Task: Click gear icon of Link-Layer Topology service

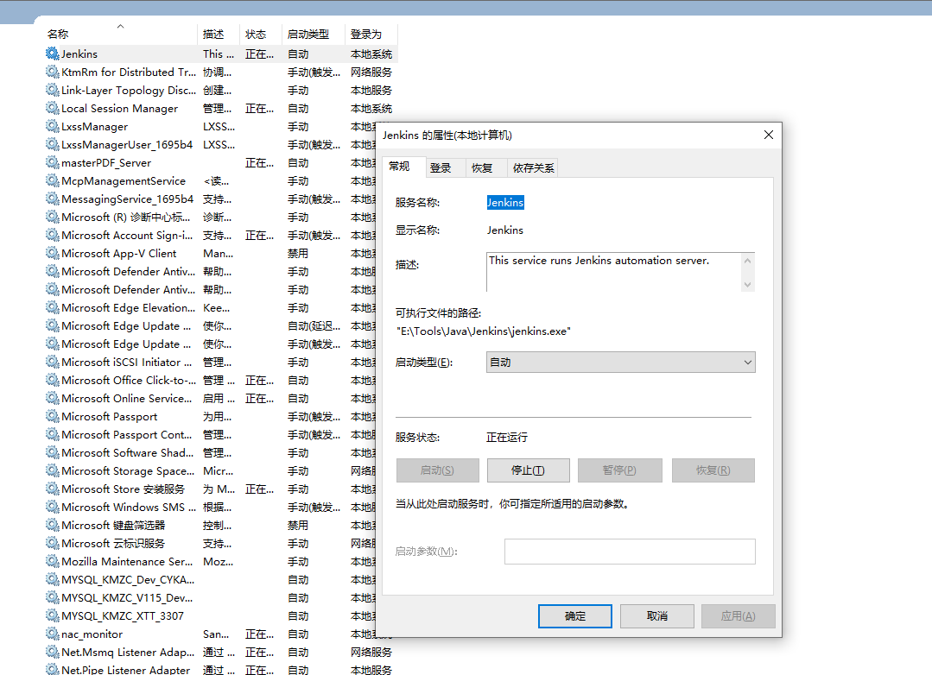Action: 53,90
